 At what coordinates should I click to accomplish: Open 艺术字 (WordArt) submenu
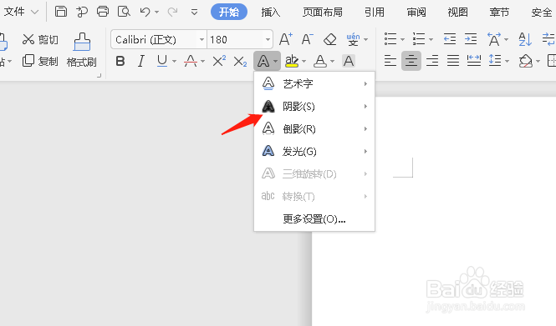point(314,84)
